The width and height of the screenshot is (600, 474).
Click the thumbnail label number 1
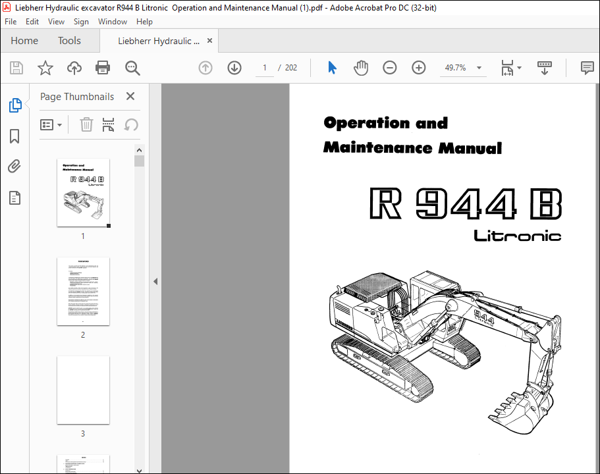click(x=82, y=236)
